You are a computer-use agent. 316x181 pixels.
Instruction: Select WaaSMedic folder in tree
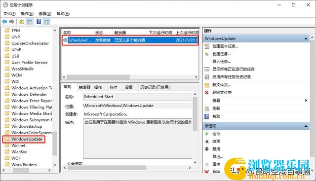[x=22, y=69]
